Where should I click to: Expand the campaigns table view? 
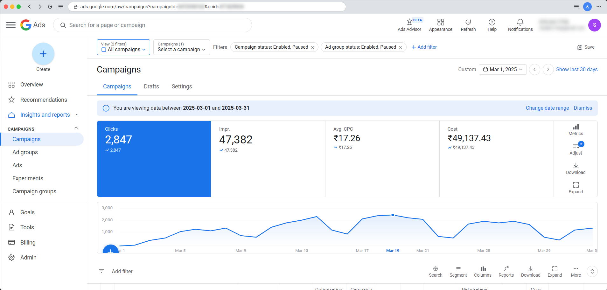(x=555, y=272)
